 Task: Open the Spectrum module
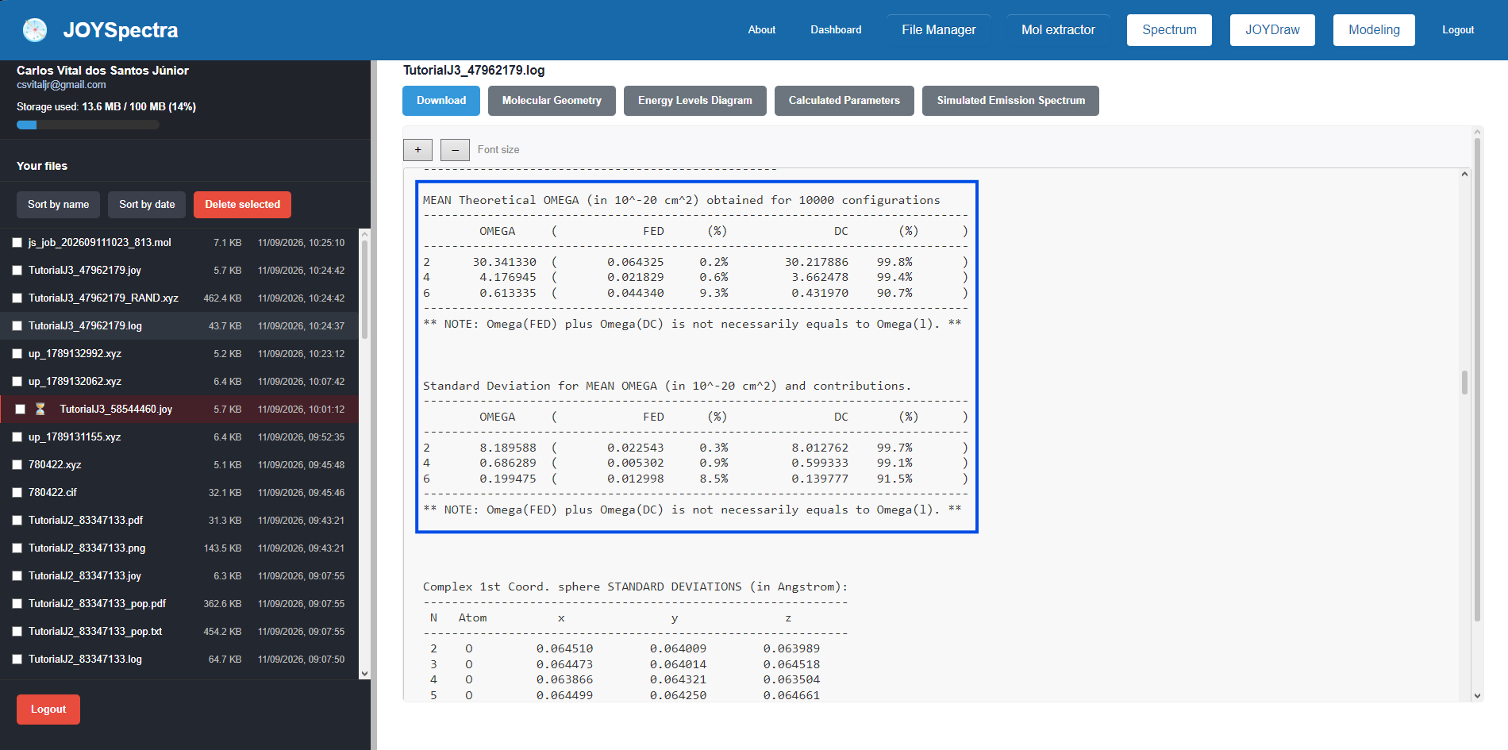click(x=1169, y=30)
